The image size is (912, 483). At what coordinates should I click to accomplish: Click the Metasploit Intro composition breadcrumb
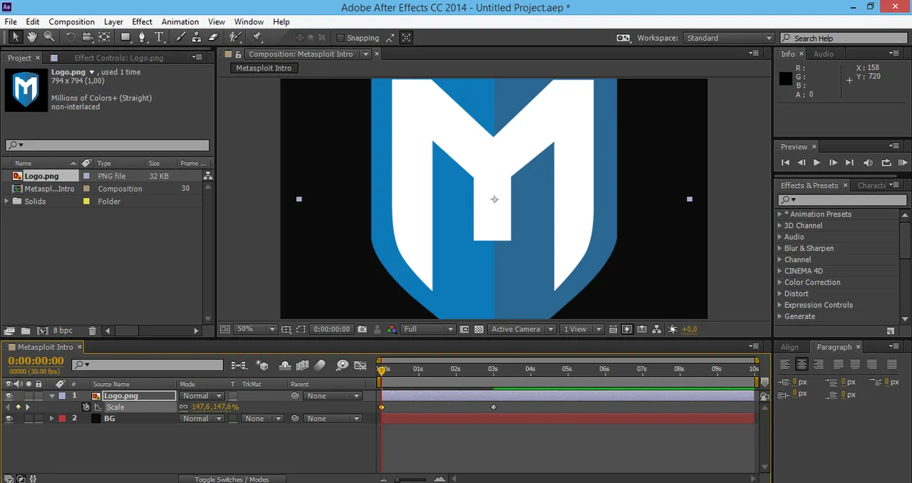tap(264, 68)
